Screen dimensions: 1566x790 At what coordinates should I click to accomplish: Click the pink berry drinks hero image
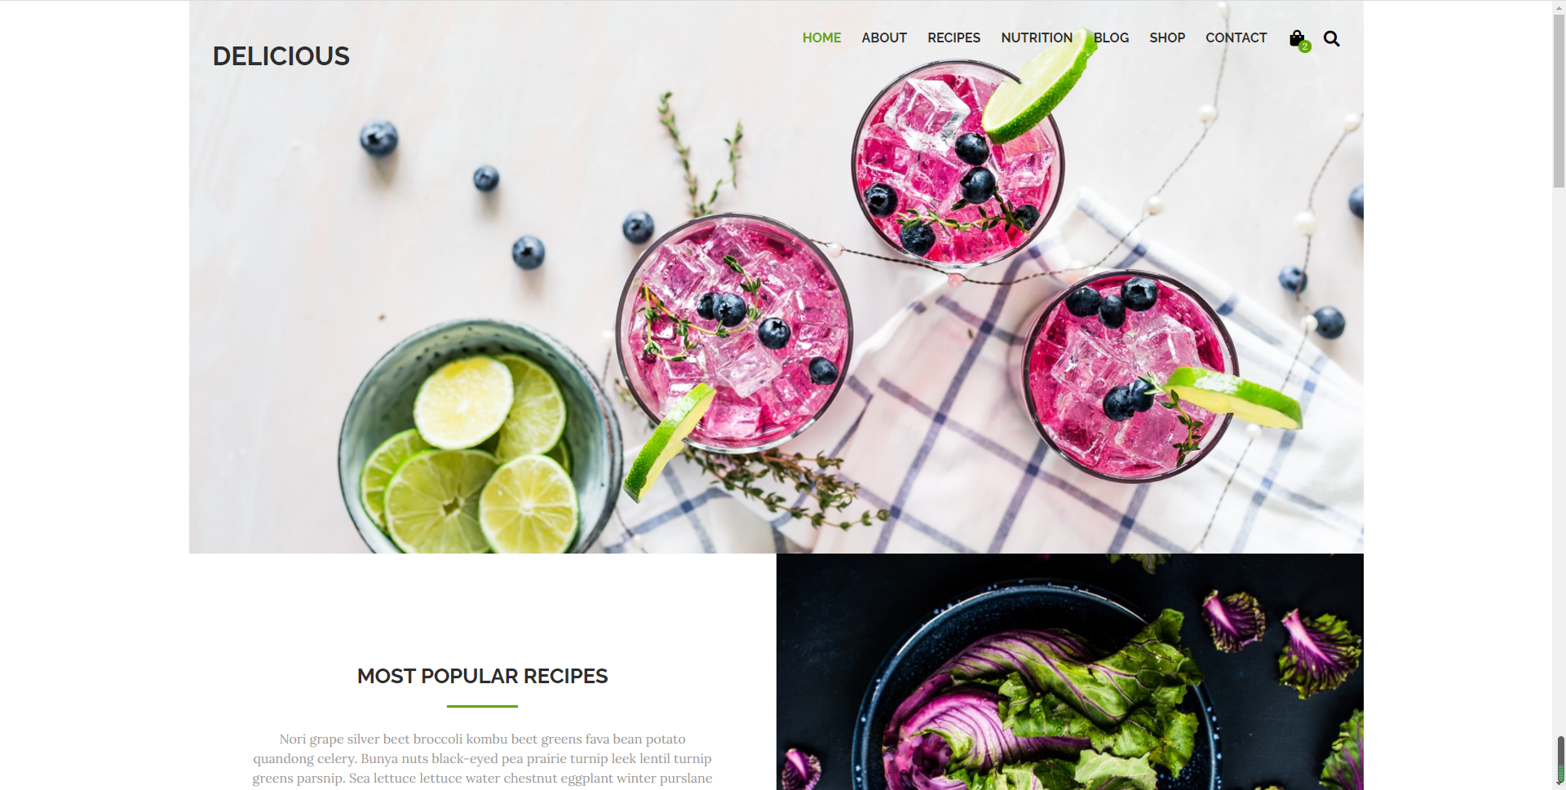point(776,277)
